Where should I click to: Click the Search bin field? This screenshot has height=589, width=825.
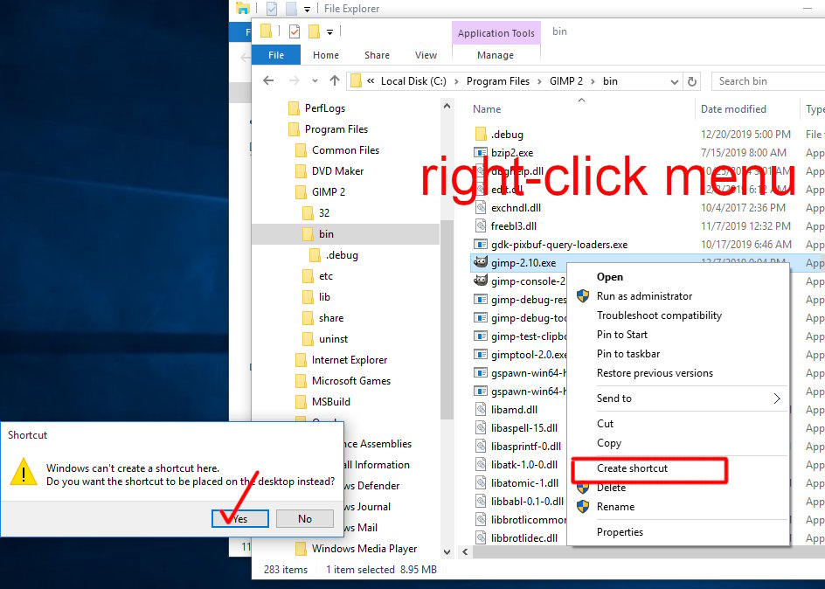pos(767,81)
